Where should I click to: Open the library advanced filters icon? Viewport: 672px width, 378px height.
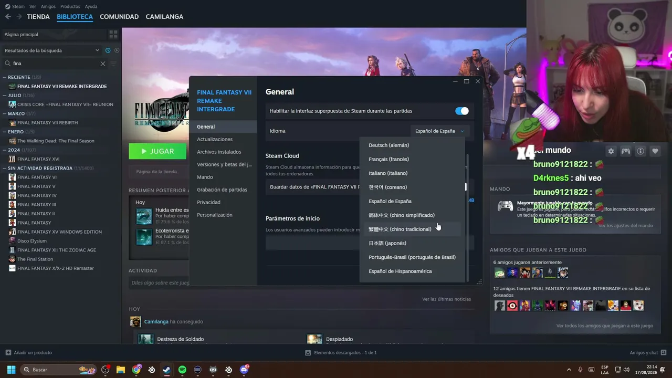(x=113, y=64)
